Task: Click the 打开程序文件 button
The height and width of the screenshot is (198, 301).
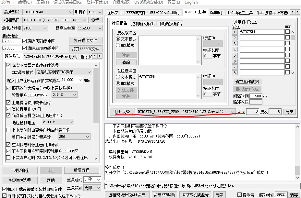Action: pos(86,40)
